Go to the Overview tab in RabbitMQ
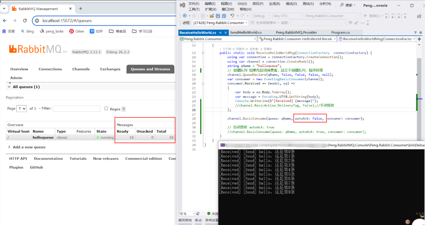Screen dimensions: 425x225 point(19,69)
